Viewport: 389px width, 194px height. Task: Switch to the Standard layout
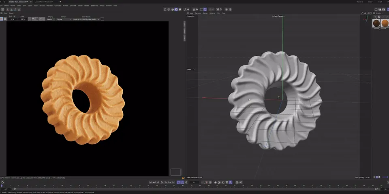point(359,2)
